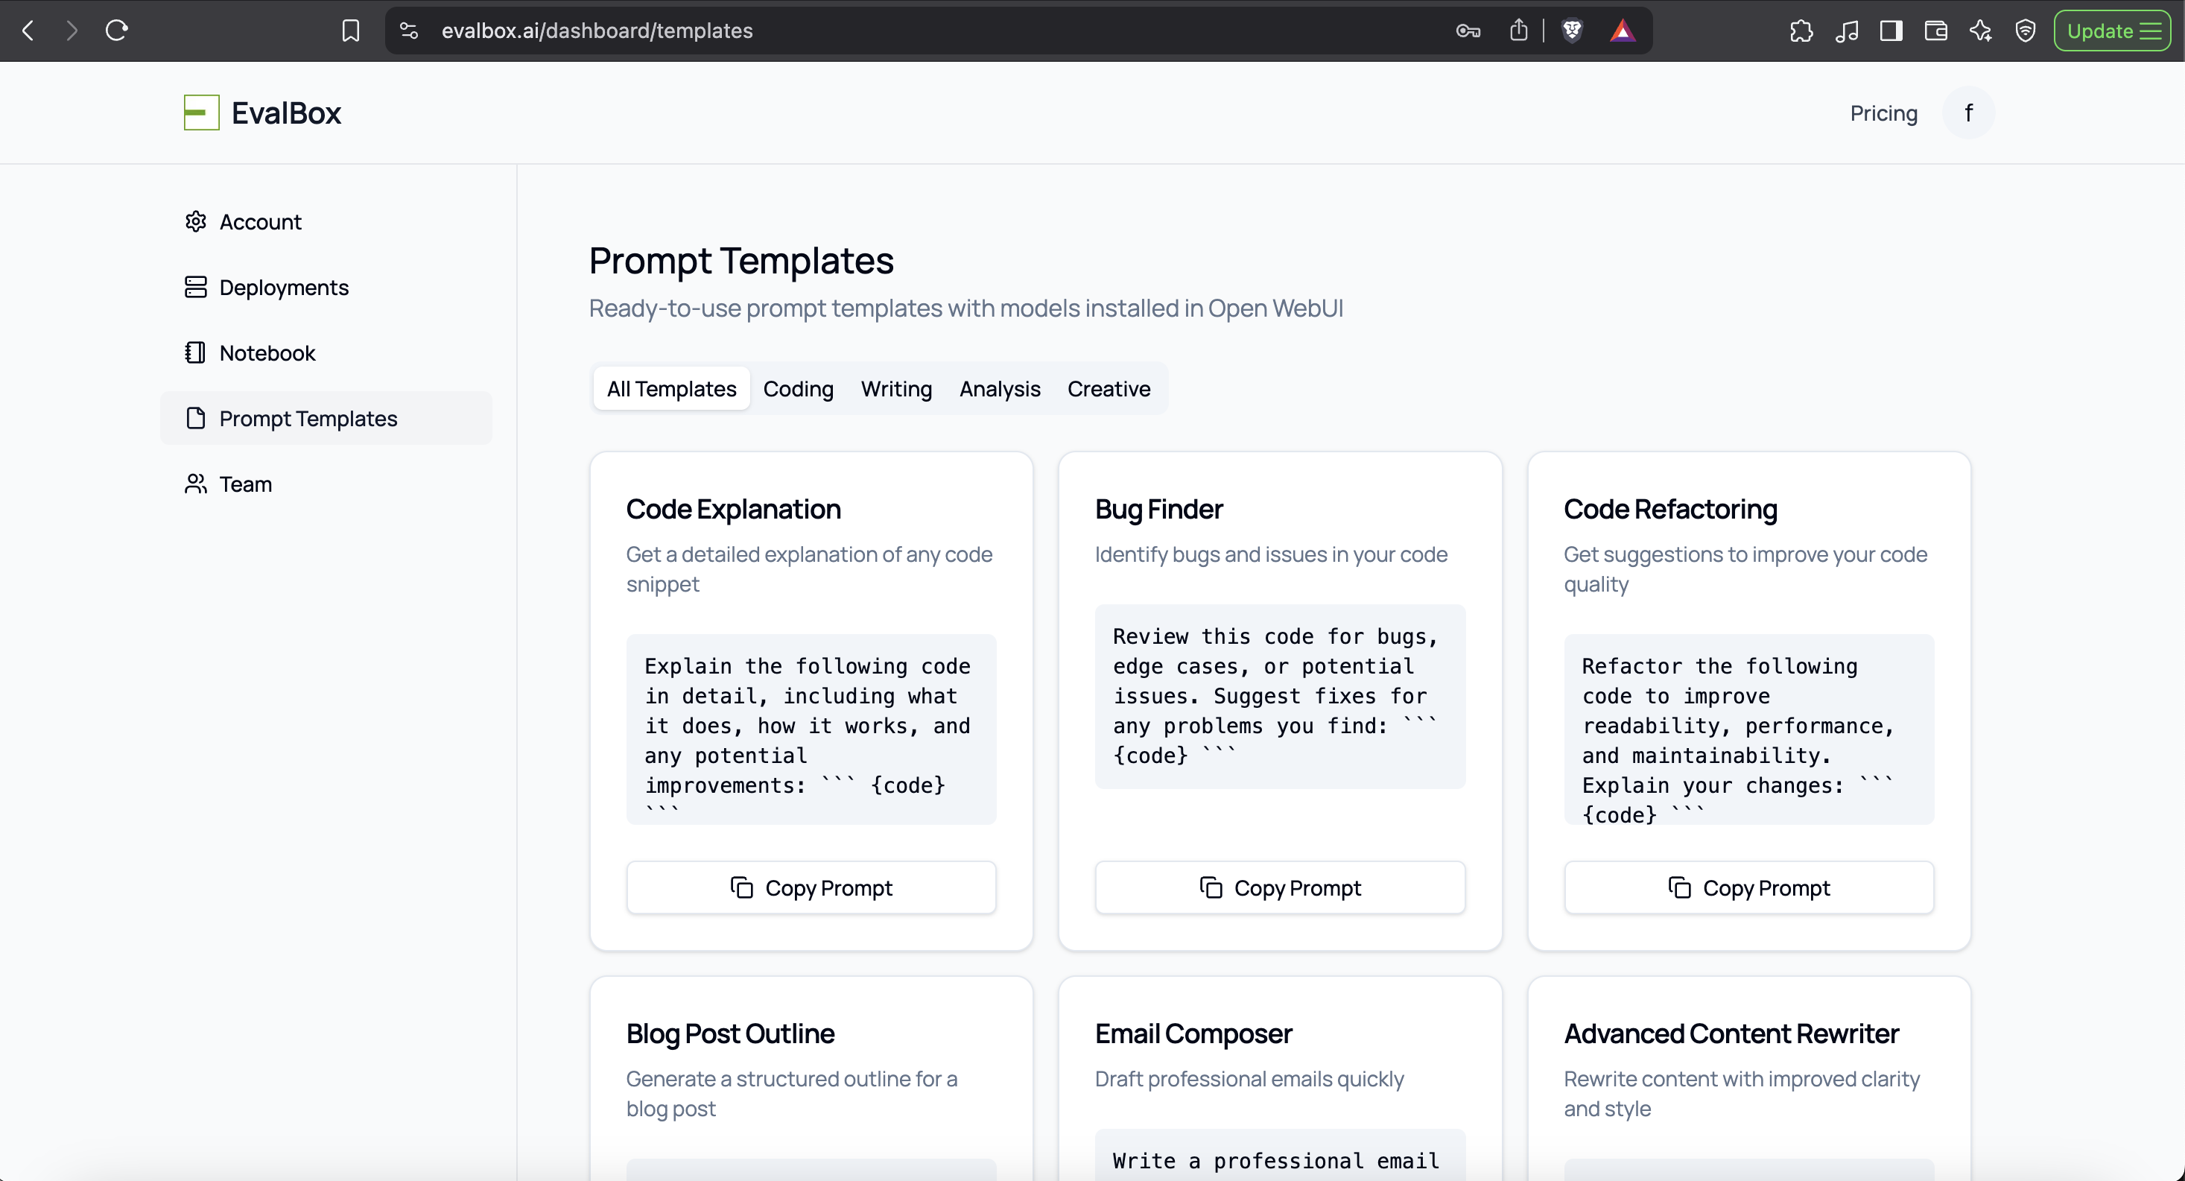Click the Brave Rewards triangle icon
The image size is (2185, 1181).
point(1622,31)
